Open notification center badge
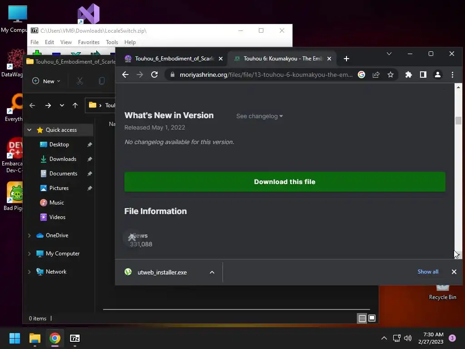The width and height of the screenshot is (465, 349). tap(452, 338)
